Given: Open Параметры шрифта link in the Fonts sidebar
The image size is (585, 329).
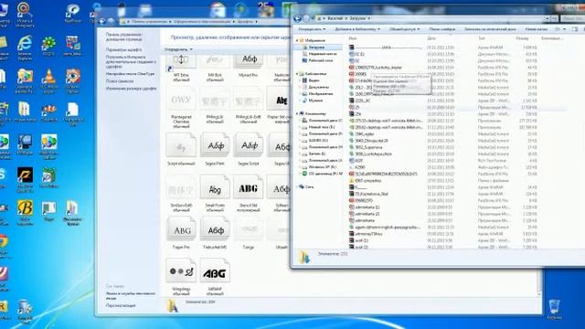Looking at the screenshot, I should [123, 49].
